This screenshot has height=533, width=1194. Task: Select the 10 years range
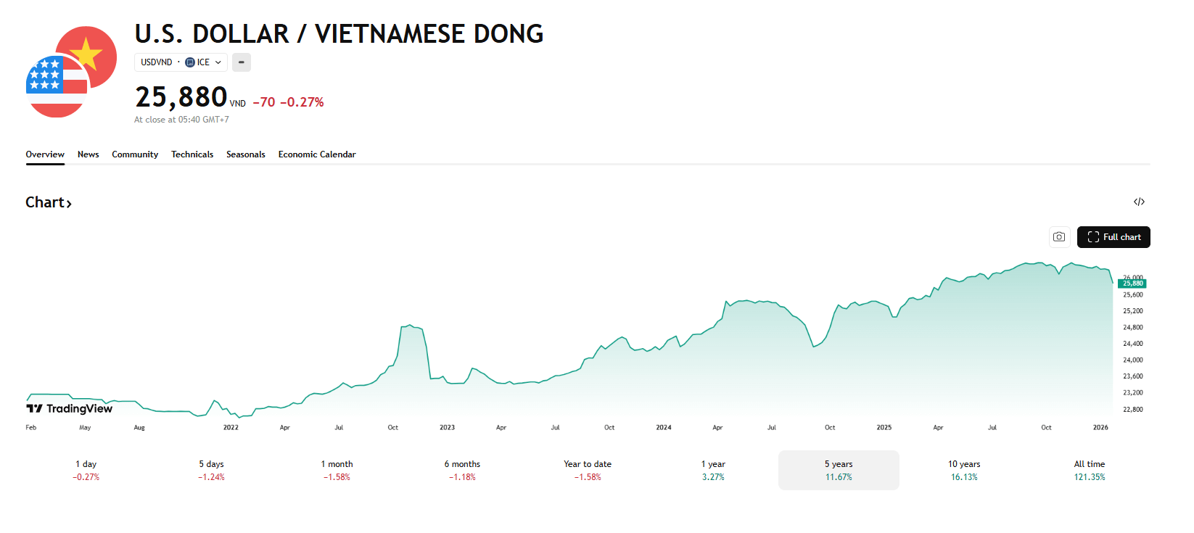[x=964, y=470]
